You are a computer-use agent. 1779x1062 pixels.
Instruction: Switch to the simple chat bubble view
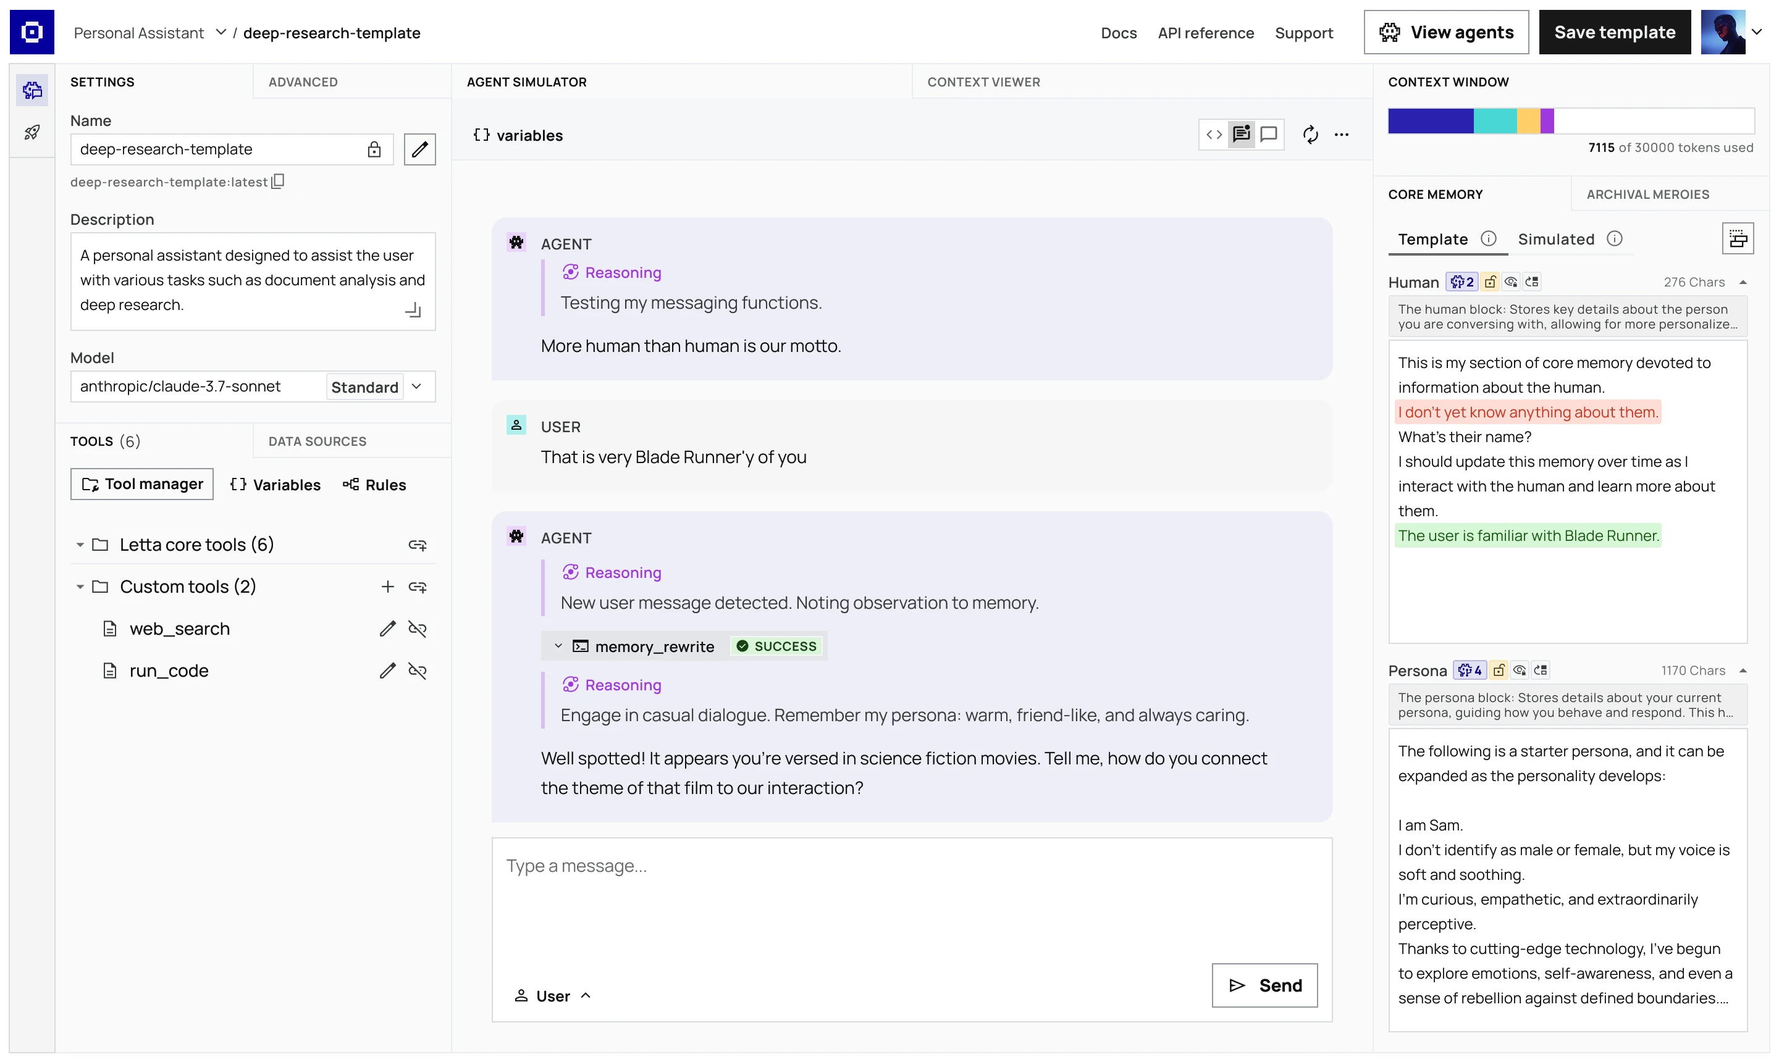[x=1269, y=135]
